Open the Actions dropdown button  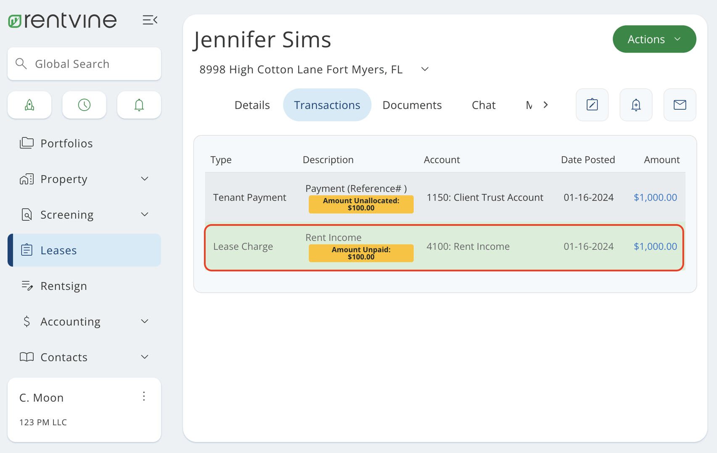(654, 39)
